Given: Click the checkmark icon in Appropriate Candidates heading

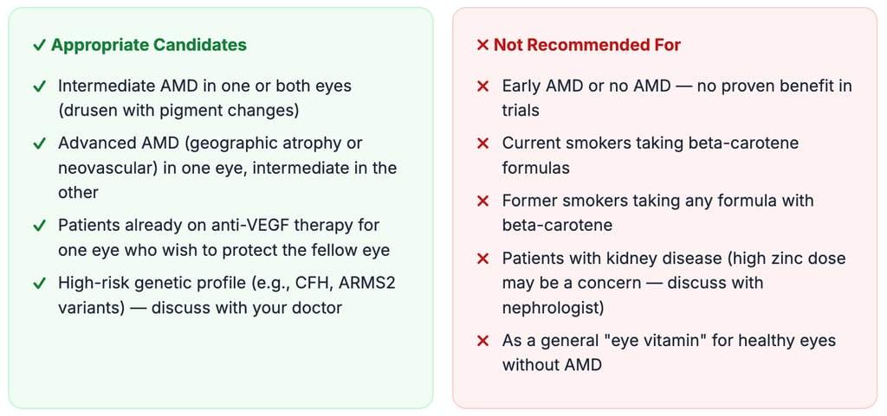Looking at the screenshot, I should coord(39,45).
